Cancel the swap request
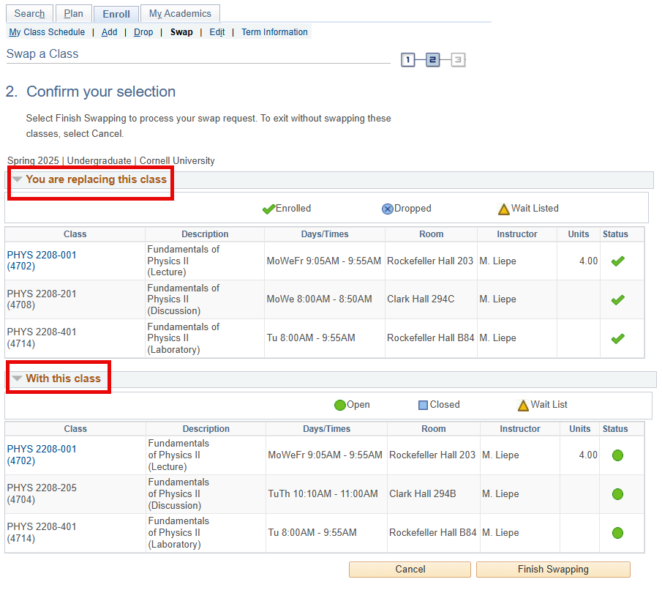Viewport: 662px width, 593px height. (x=410, y=570)
